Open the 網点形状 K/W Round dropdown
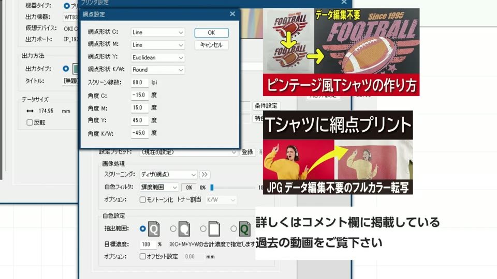 (x=158, y=70)
